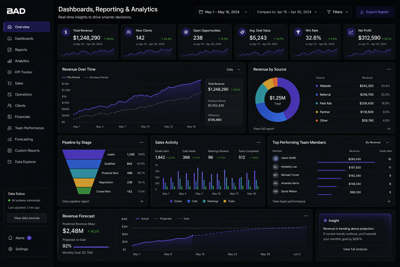Click the $1.25M donut chart center
This screenshot has height=267, width=400.
[x=278, y=100]
